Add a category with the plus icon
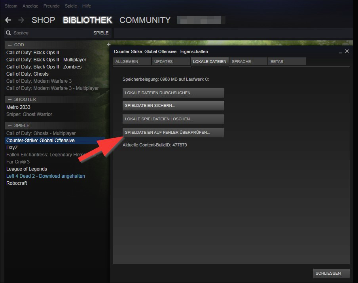 pos(109,44)
